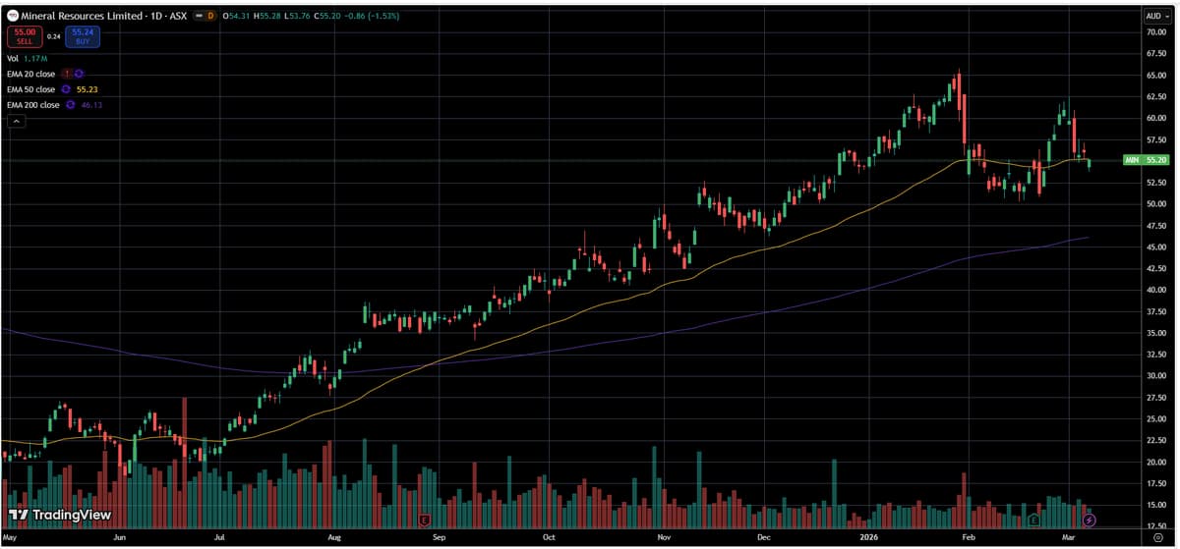Image resolution: width=1180 pixels, height=549 pixels.
Task: Select the EMA 50 close legend label
Action: coord(31,89)
